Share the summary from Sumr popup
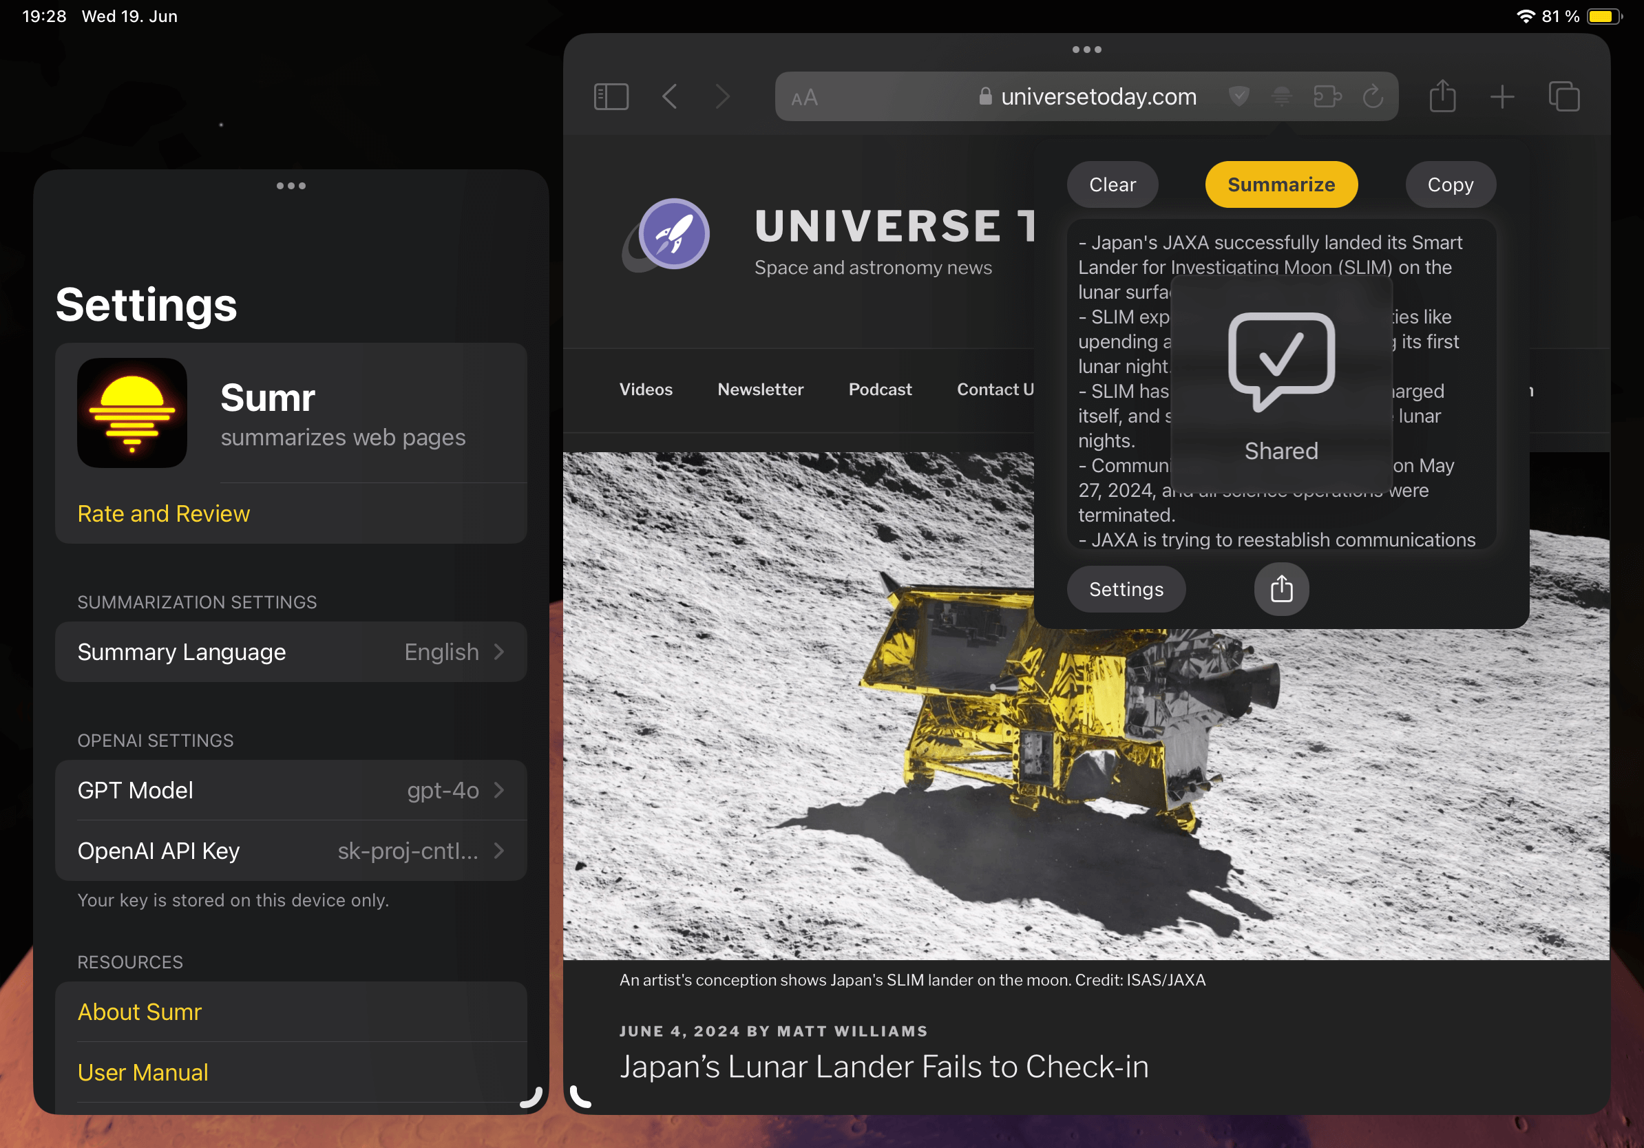This screenshot has height=1148, width=1644. point(1281,589)
